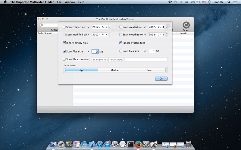The height and width of the screenshot is (150, 241).
Task: Open the volume control in menu bar
Action: 186,2
